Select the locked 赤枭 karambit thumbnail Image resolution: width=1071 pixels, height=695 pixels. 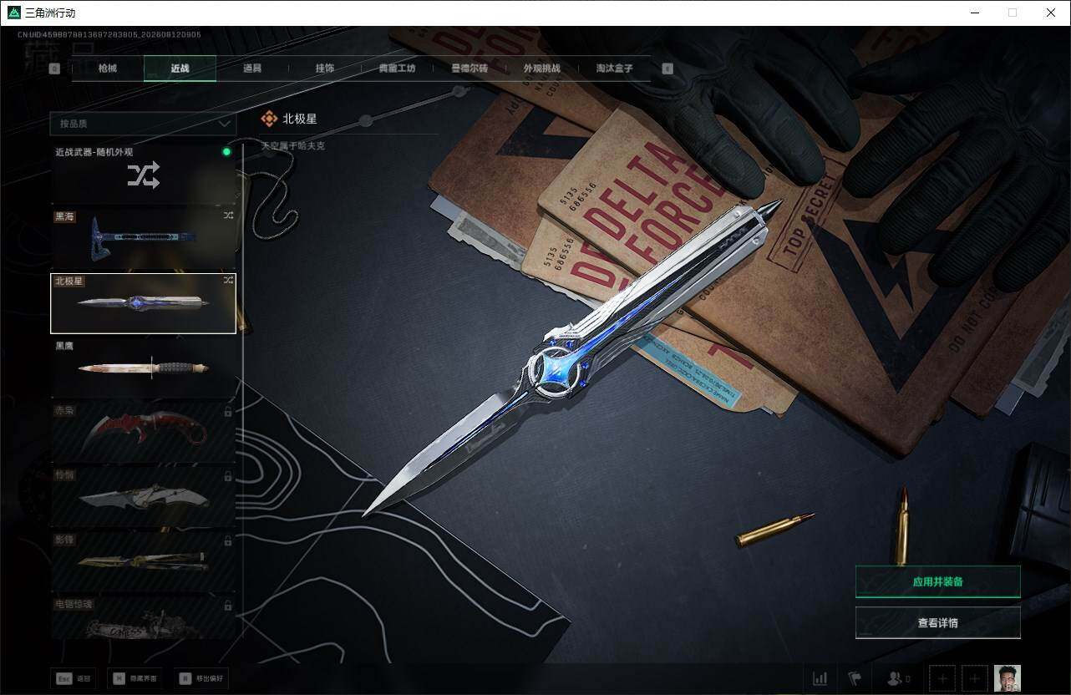click(x=143, y=432)
